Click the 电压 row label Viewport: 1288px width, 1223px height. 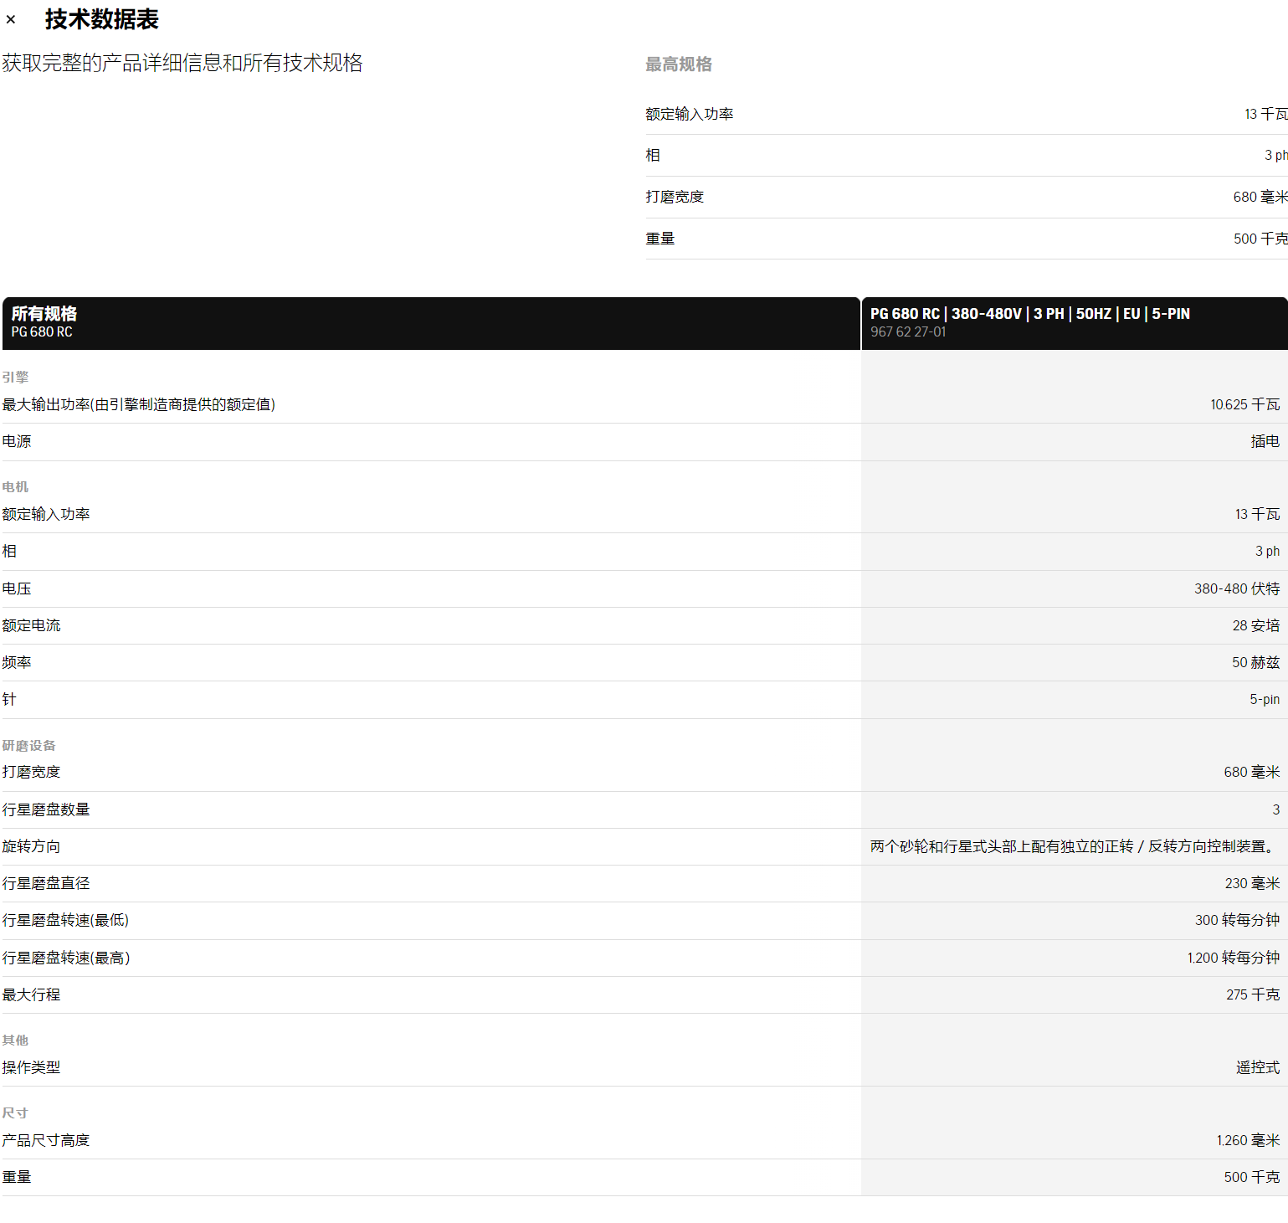point(17,589)
